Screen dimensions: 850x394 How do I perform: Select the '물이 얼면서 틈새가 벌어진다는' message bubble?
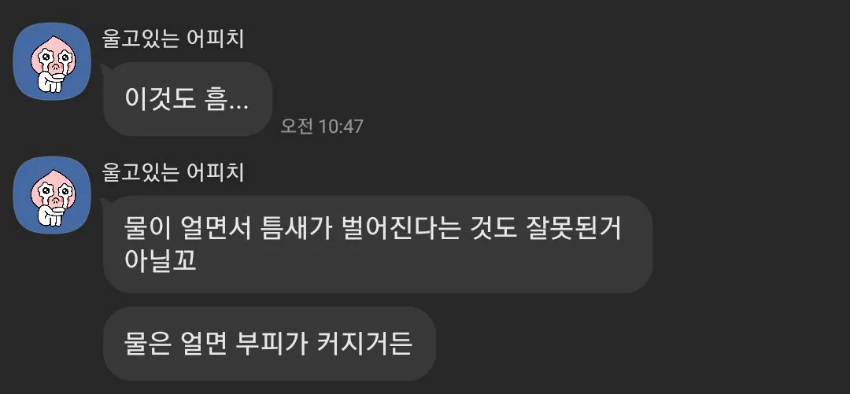[x=378, y=245]
